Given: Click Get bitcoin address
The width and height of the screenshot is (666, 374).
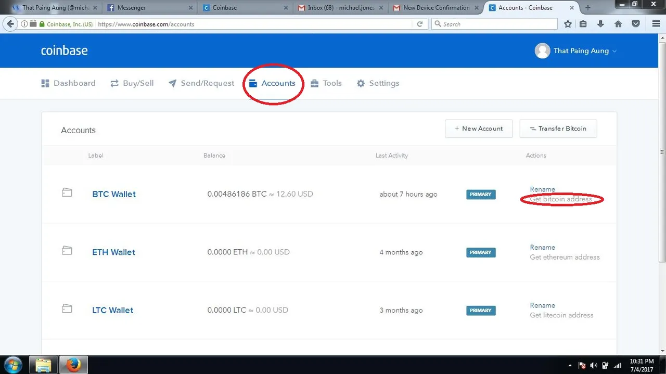Looking at the screenshot, I should coord(561,199).
